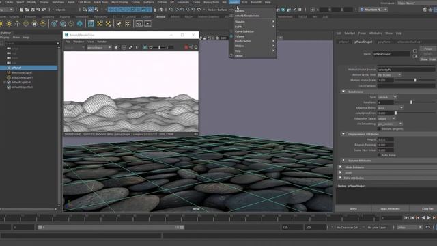The width and height of the screenshot is (437, 246).
Task: Open camera dropdown in Arnold RenderView
Action: [99, 47]
